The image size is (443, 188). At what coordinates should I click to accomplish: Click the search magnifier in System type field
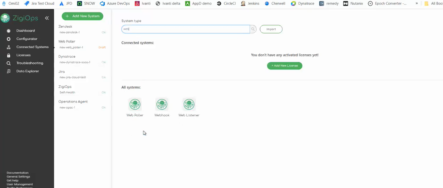[x=253, y=29]
